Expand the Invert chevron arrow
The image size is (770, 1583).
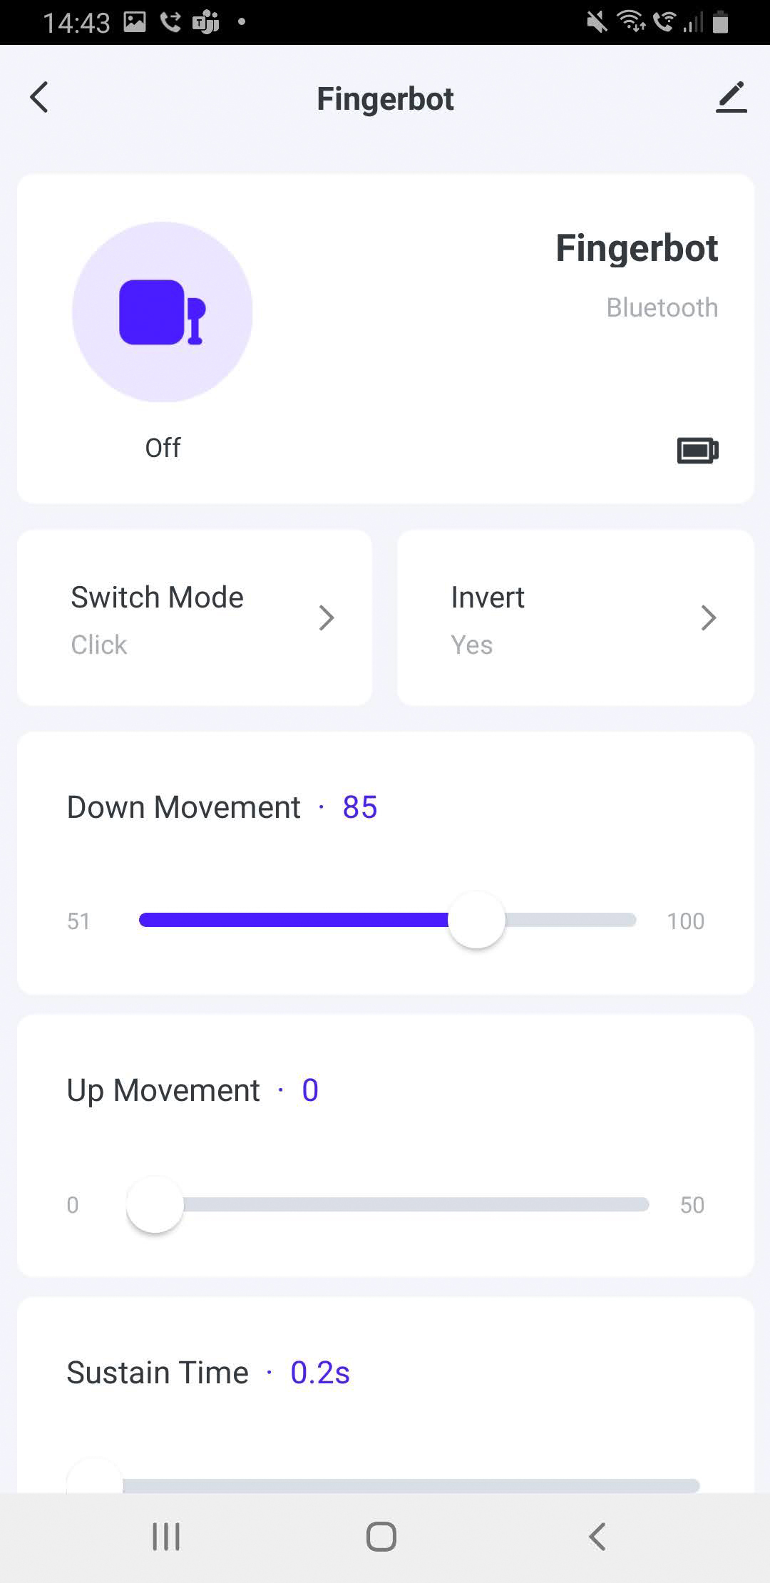[708, 618]
